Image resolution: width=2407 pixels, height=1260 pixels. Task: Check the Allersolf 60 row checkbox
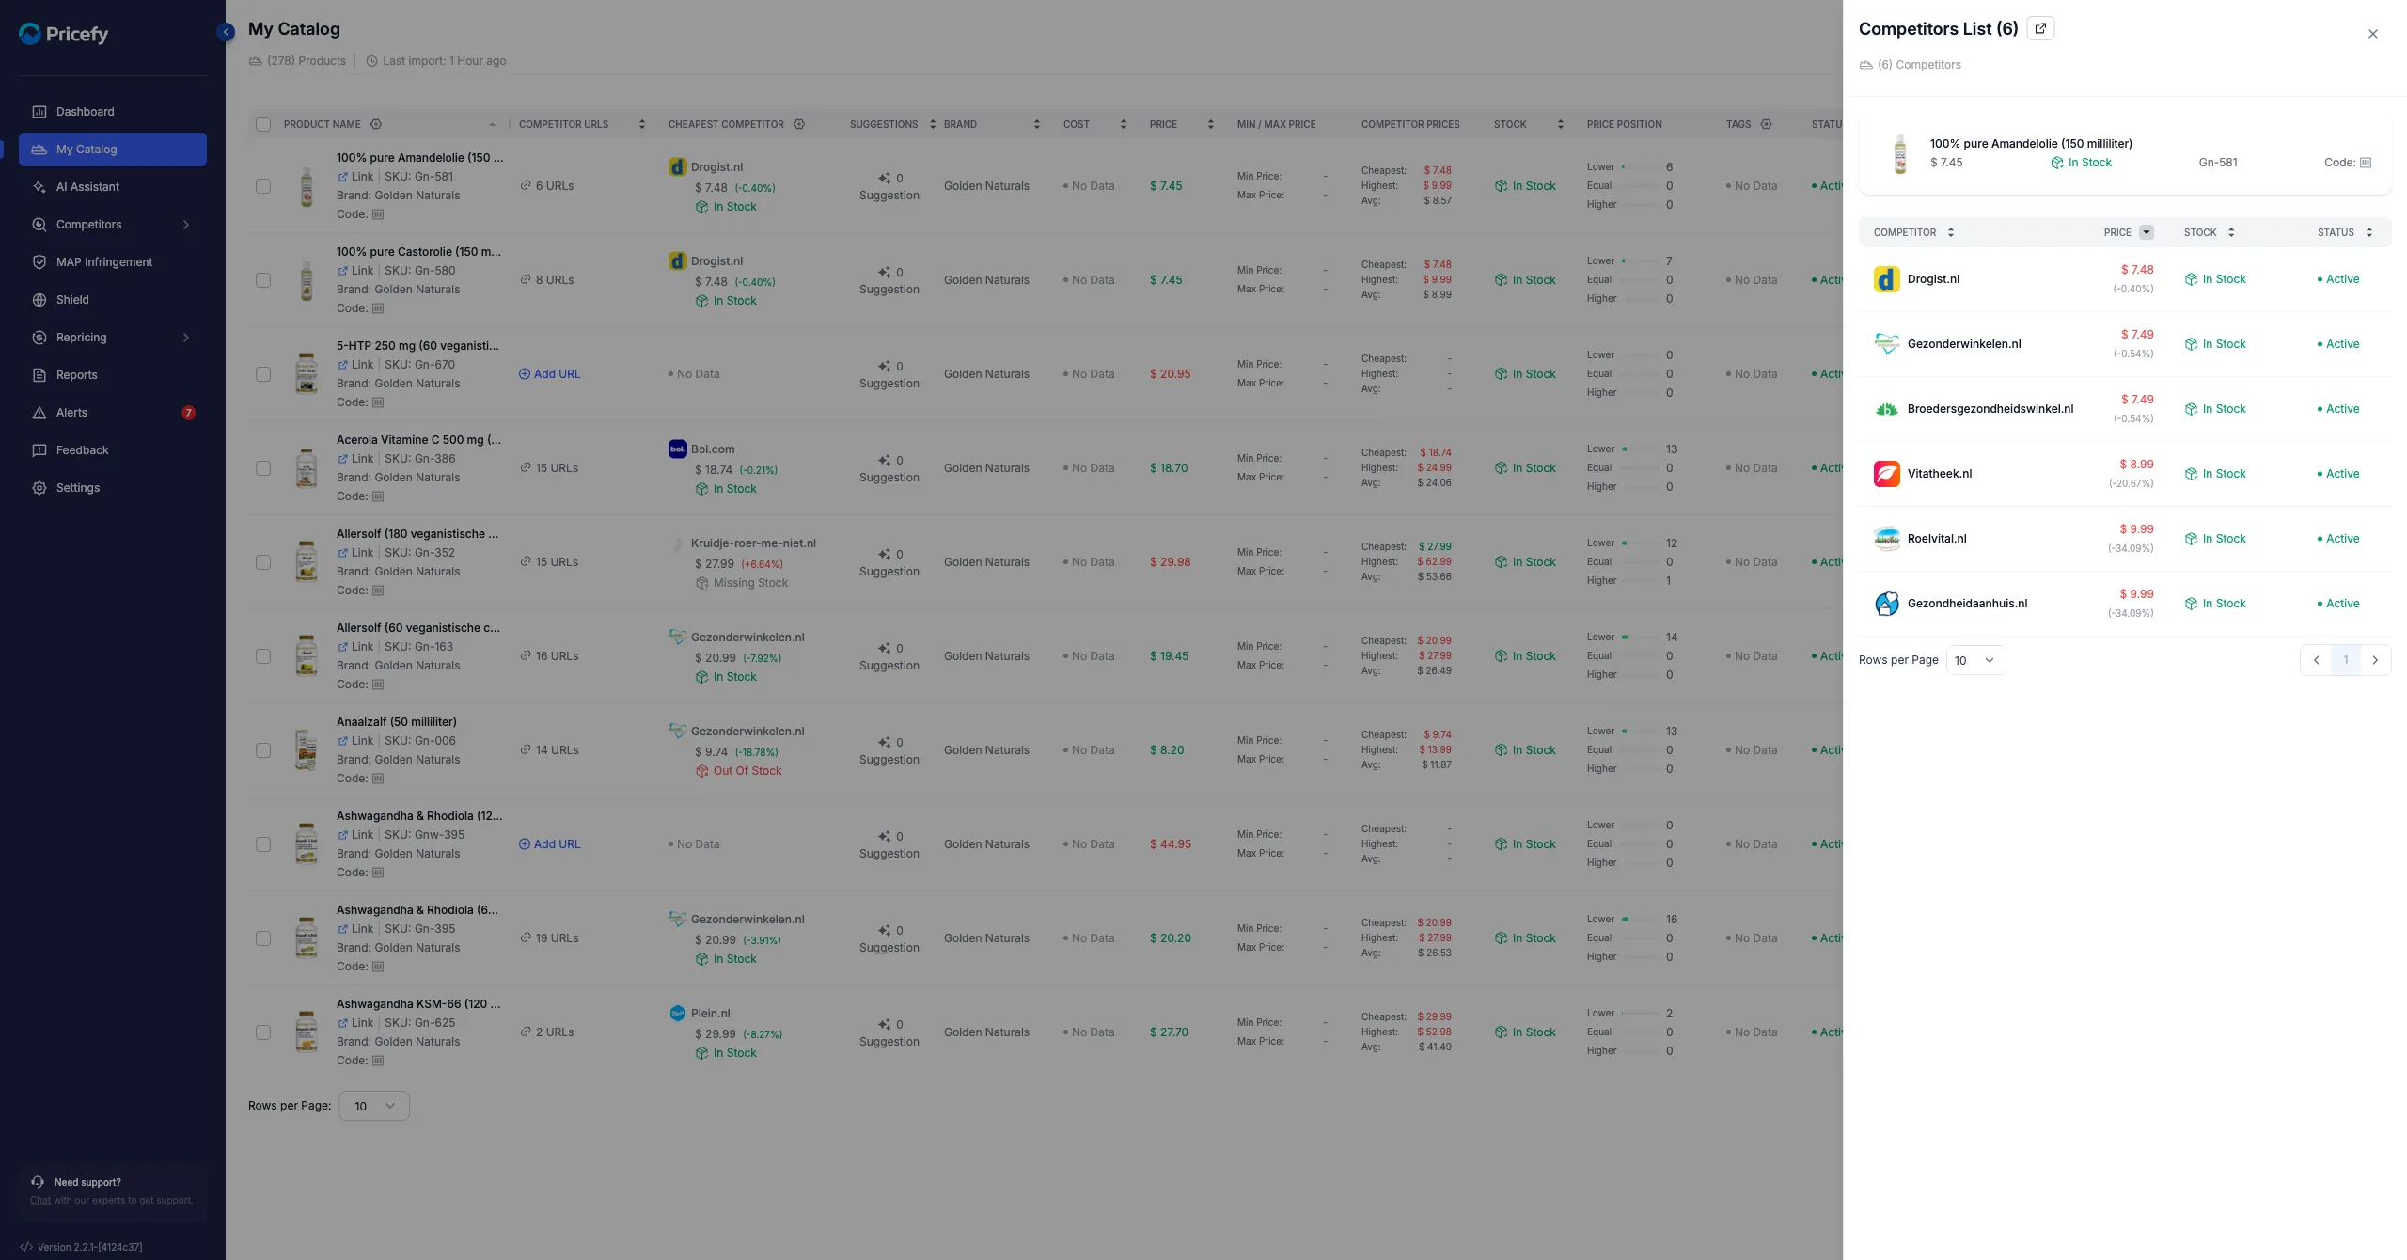[x=263, y=656]
